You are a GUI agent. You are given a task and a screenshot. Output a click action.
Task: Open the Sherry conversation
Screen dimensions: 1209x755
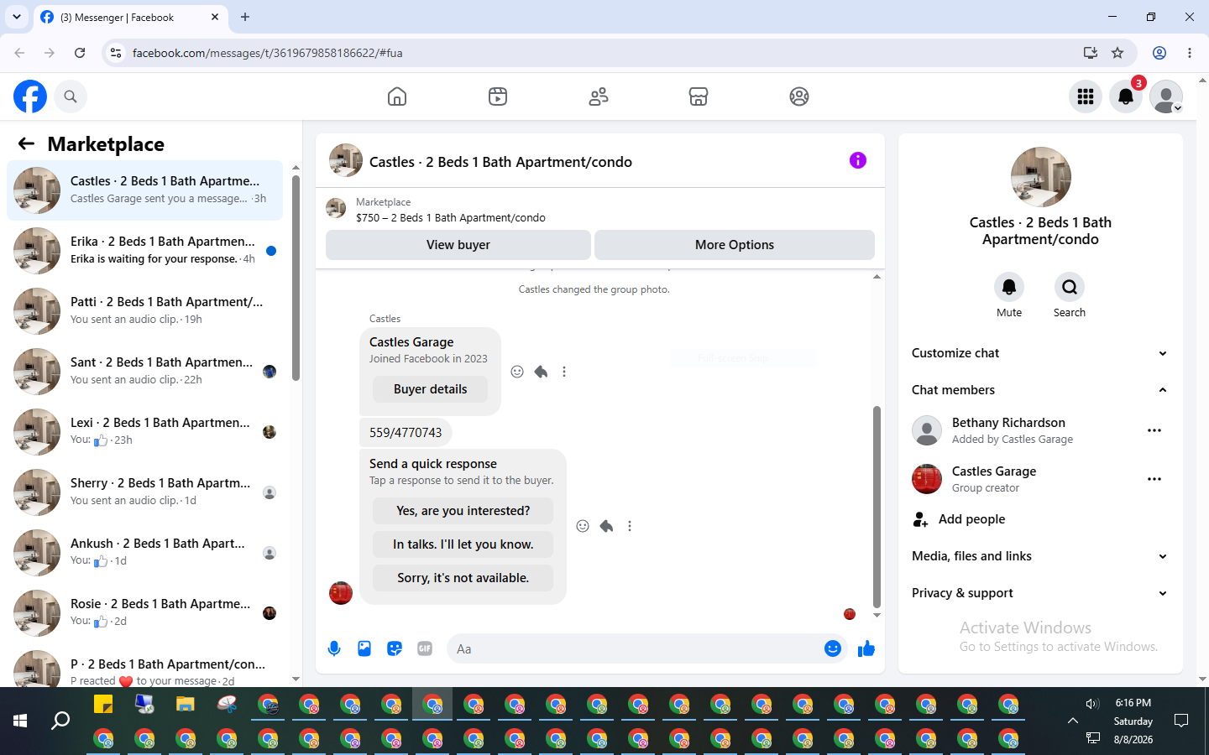(145, 492)
